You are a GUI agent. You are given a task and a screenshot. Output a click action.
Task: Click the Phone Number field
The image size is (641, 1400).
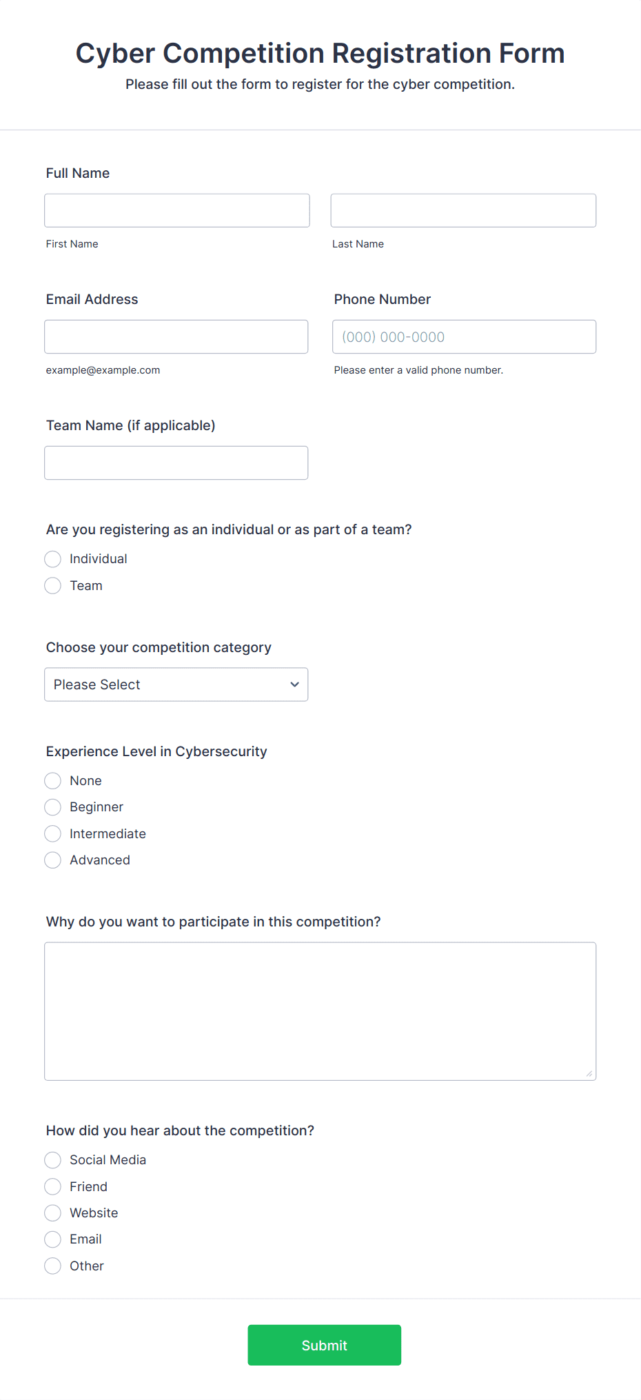pyautogui.click(x=463, y=336)
